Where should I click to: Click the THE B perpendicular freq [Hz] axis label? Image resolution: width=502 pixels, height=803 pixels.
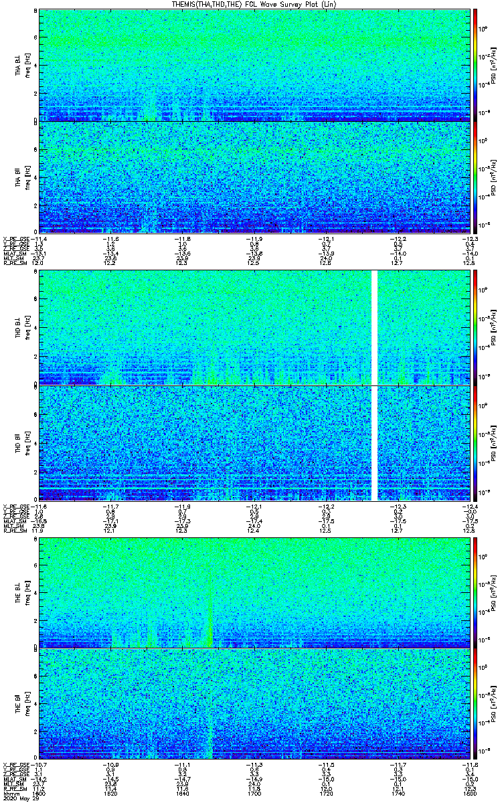28,593
